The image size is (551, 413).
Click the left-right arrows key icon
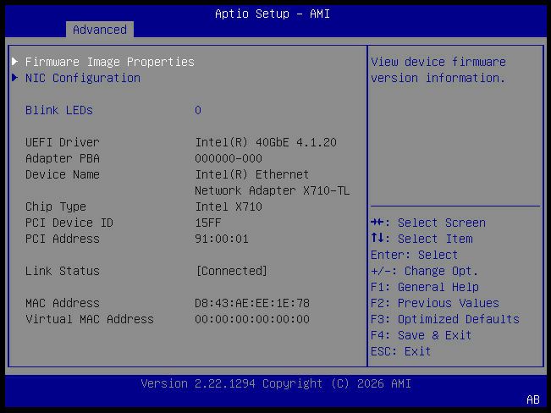(377, 223)
